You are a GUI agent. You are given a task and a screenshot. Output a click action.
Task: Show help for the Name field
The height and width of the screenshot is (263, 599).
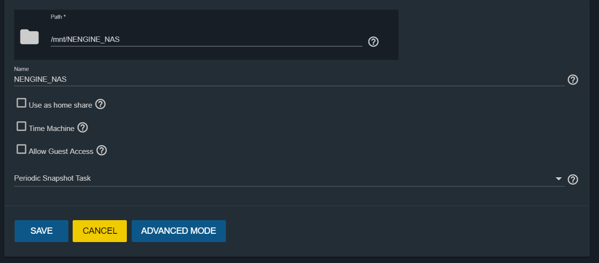tap(573, 79)
